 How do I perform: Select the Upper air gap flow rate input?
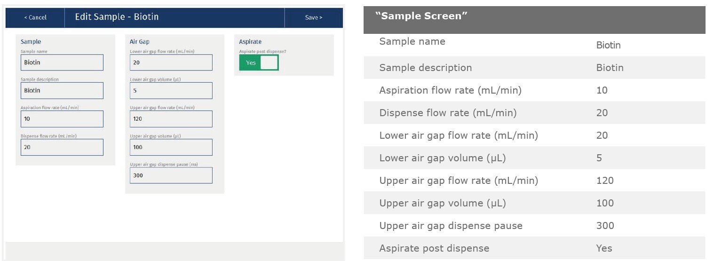171,119
